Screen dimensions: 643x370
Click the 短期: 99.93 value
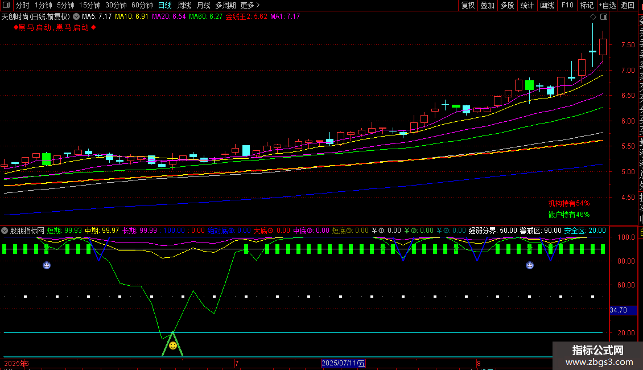(64, 231)
